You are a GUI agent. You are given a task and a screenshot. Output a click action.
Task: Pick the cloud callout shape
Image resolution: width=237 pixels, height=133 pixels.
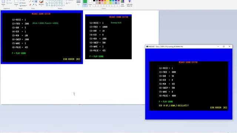point(62,5)
